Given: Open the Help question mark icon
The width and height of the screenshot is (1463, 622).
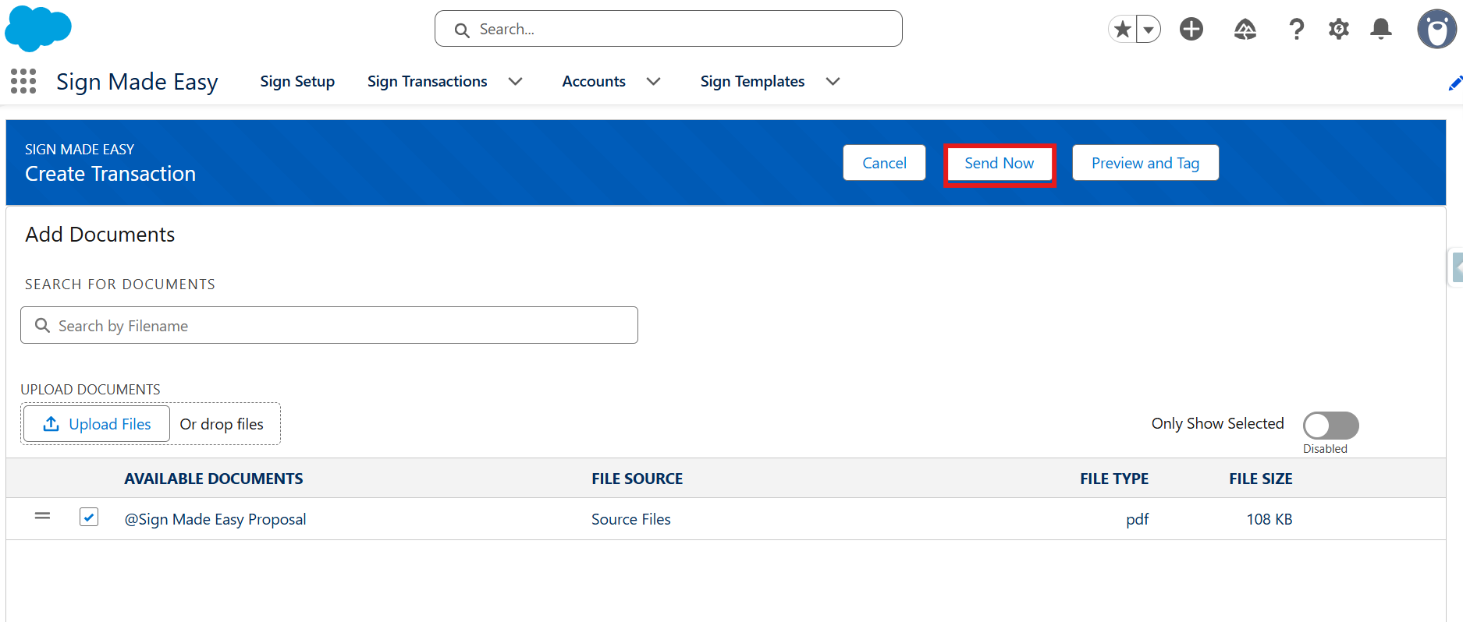Looking at the screenshot, I should click(1296, 30).
